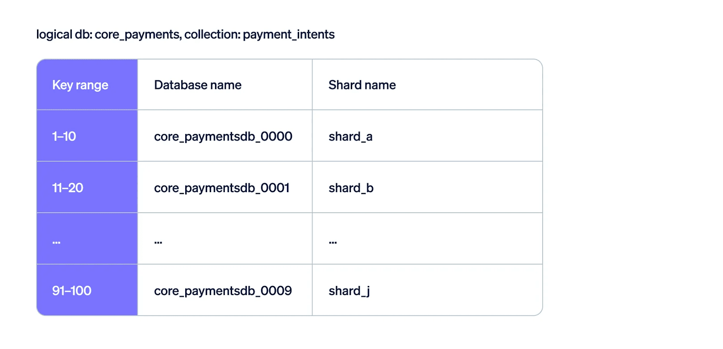Click the ellipsis in Shard name column
This screenshot has height=349, width=723.
click(x=333, y=242)
